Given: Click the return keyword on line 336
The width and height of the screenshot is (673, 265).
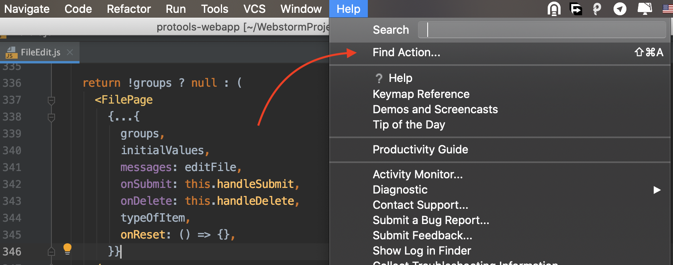Looking at the screenshot, I should coord(101,83).
